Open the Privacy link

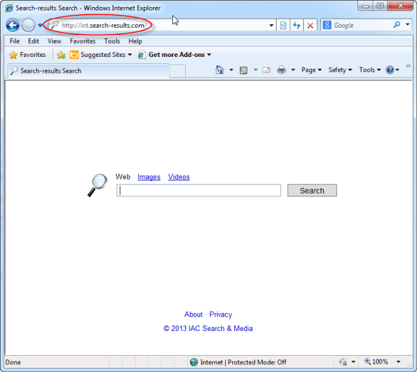221,314
